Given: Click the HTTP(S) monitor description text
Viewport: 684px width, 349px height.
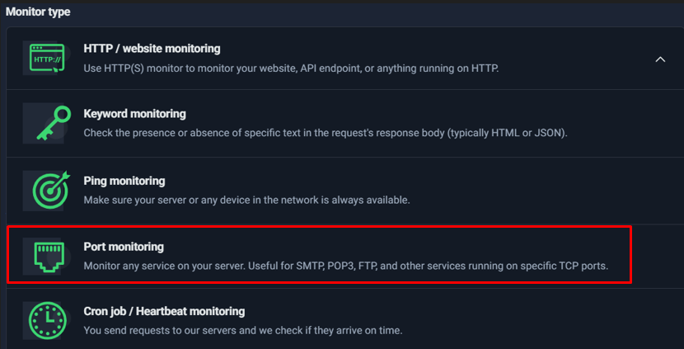Looking at the screenshot, I should tap(291, 68).
